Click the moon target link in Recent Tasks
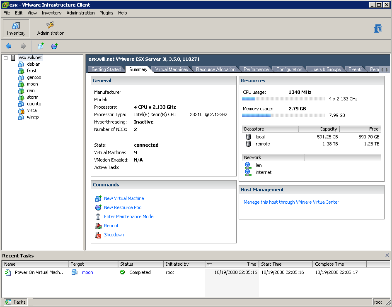The height and width of the screenshot is (307, 392). [87, 273]
